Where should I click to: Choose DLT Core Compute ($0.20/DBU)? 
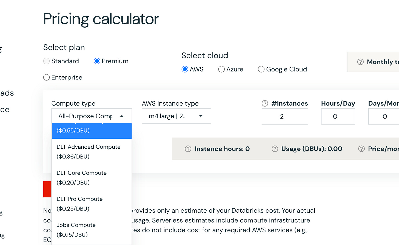[92, 178]
